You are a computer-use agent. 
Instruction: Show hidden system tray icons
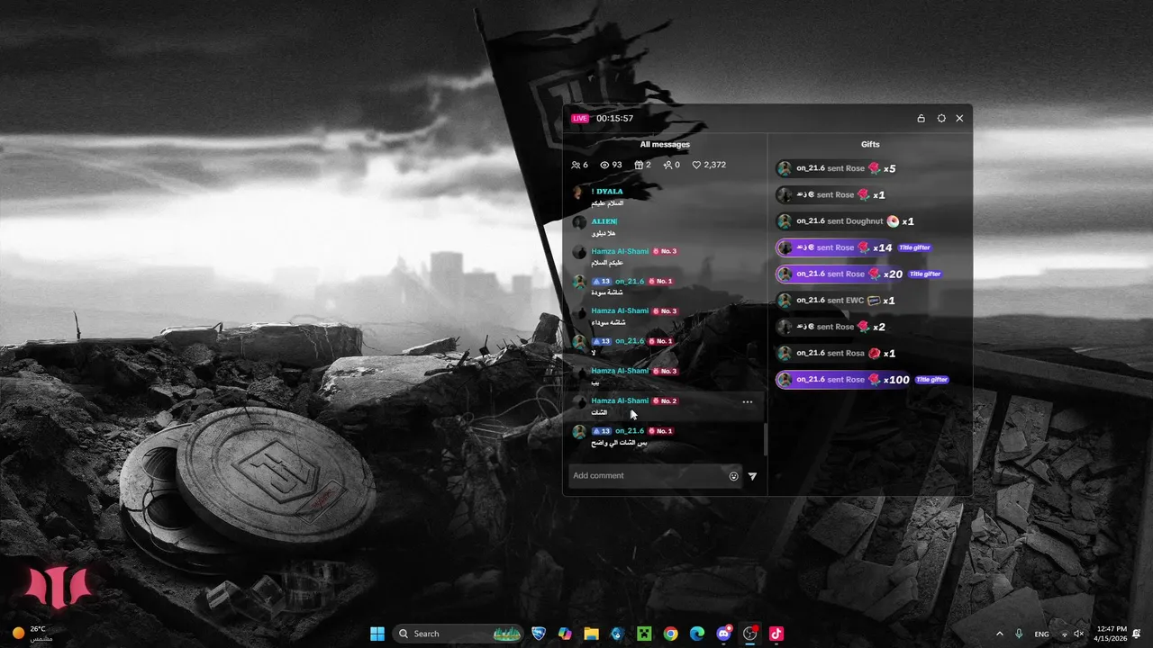click(x=999, y=634)
